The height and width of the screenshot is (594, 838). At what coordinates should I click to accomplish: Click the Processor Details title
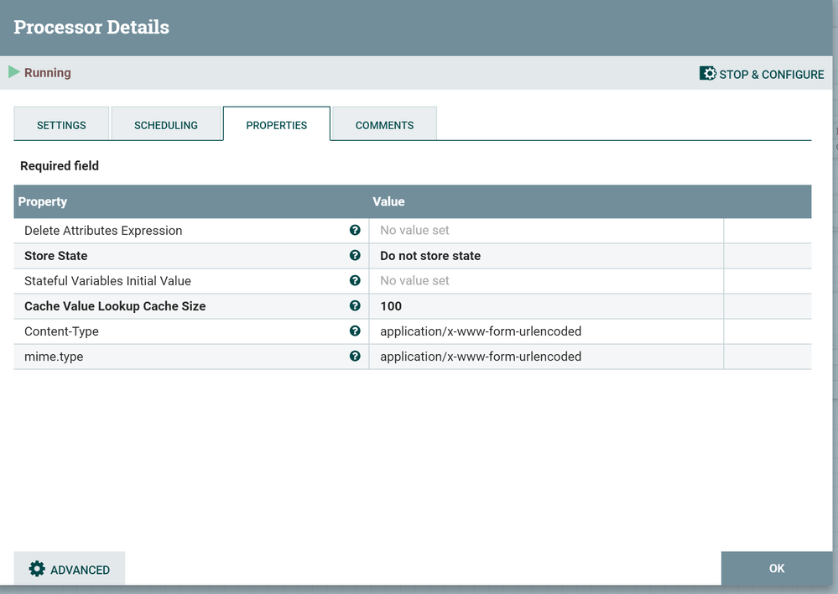pyautogui.click(x=91, y=27)
